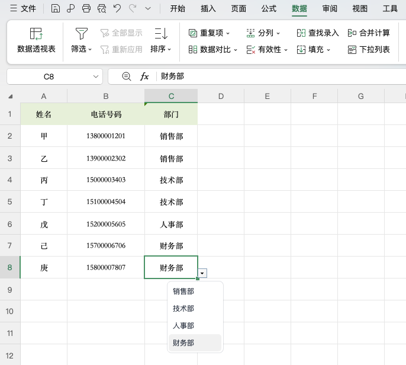This screenshot has height=365, width=406.
Task: Click the 全部显示 button
Action: click(121, 33)
